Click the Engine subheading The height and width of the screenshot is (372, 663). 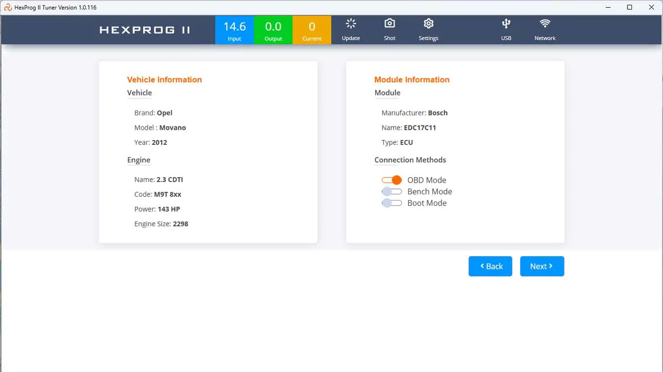139,160
